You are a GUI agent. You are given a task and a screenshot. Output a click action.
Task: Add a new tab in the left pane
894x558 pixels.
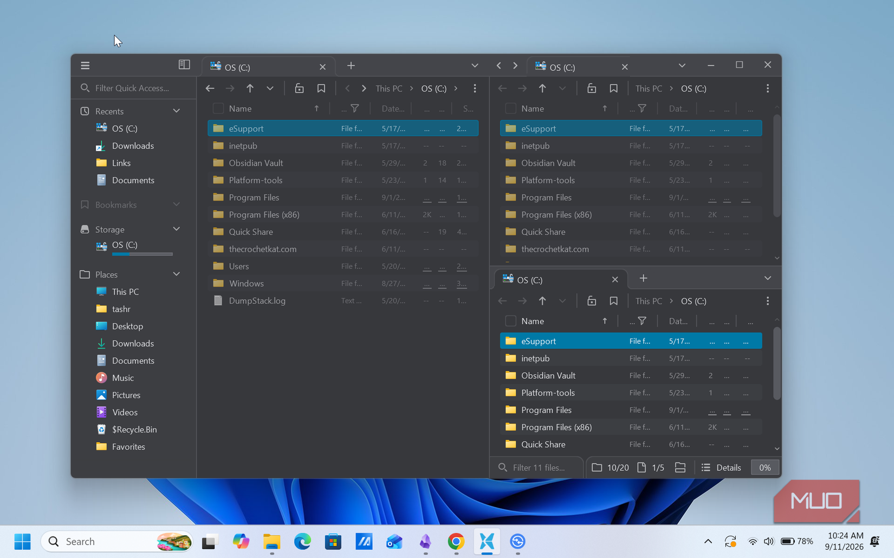pos(351,65)
